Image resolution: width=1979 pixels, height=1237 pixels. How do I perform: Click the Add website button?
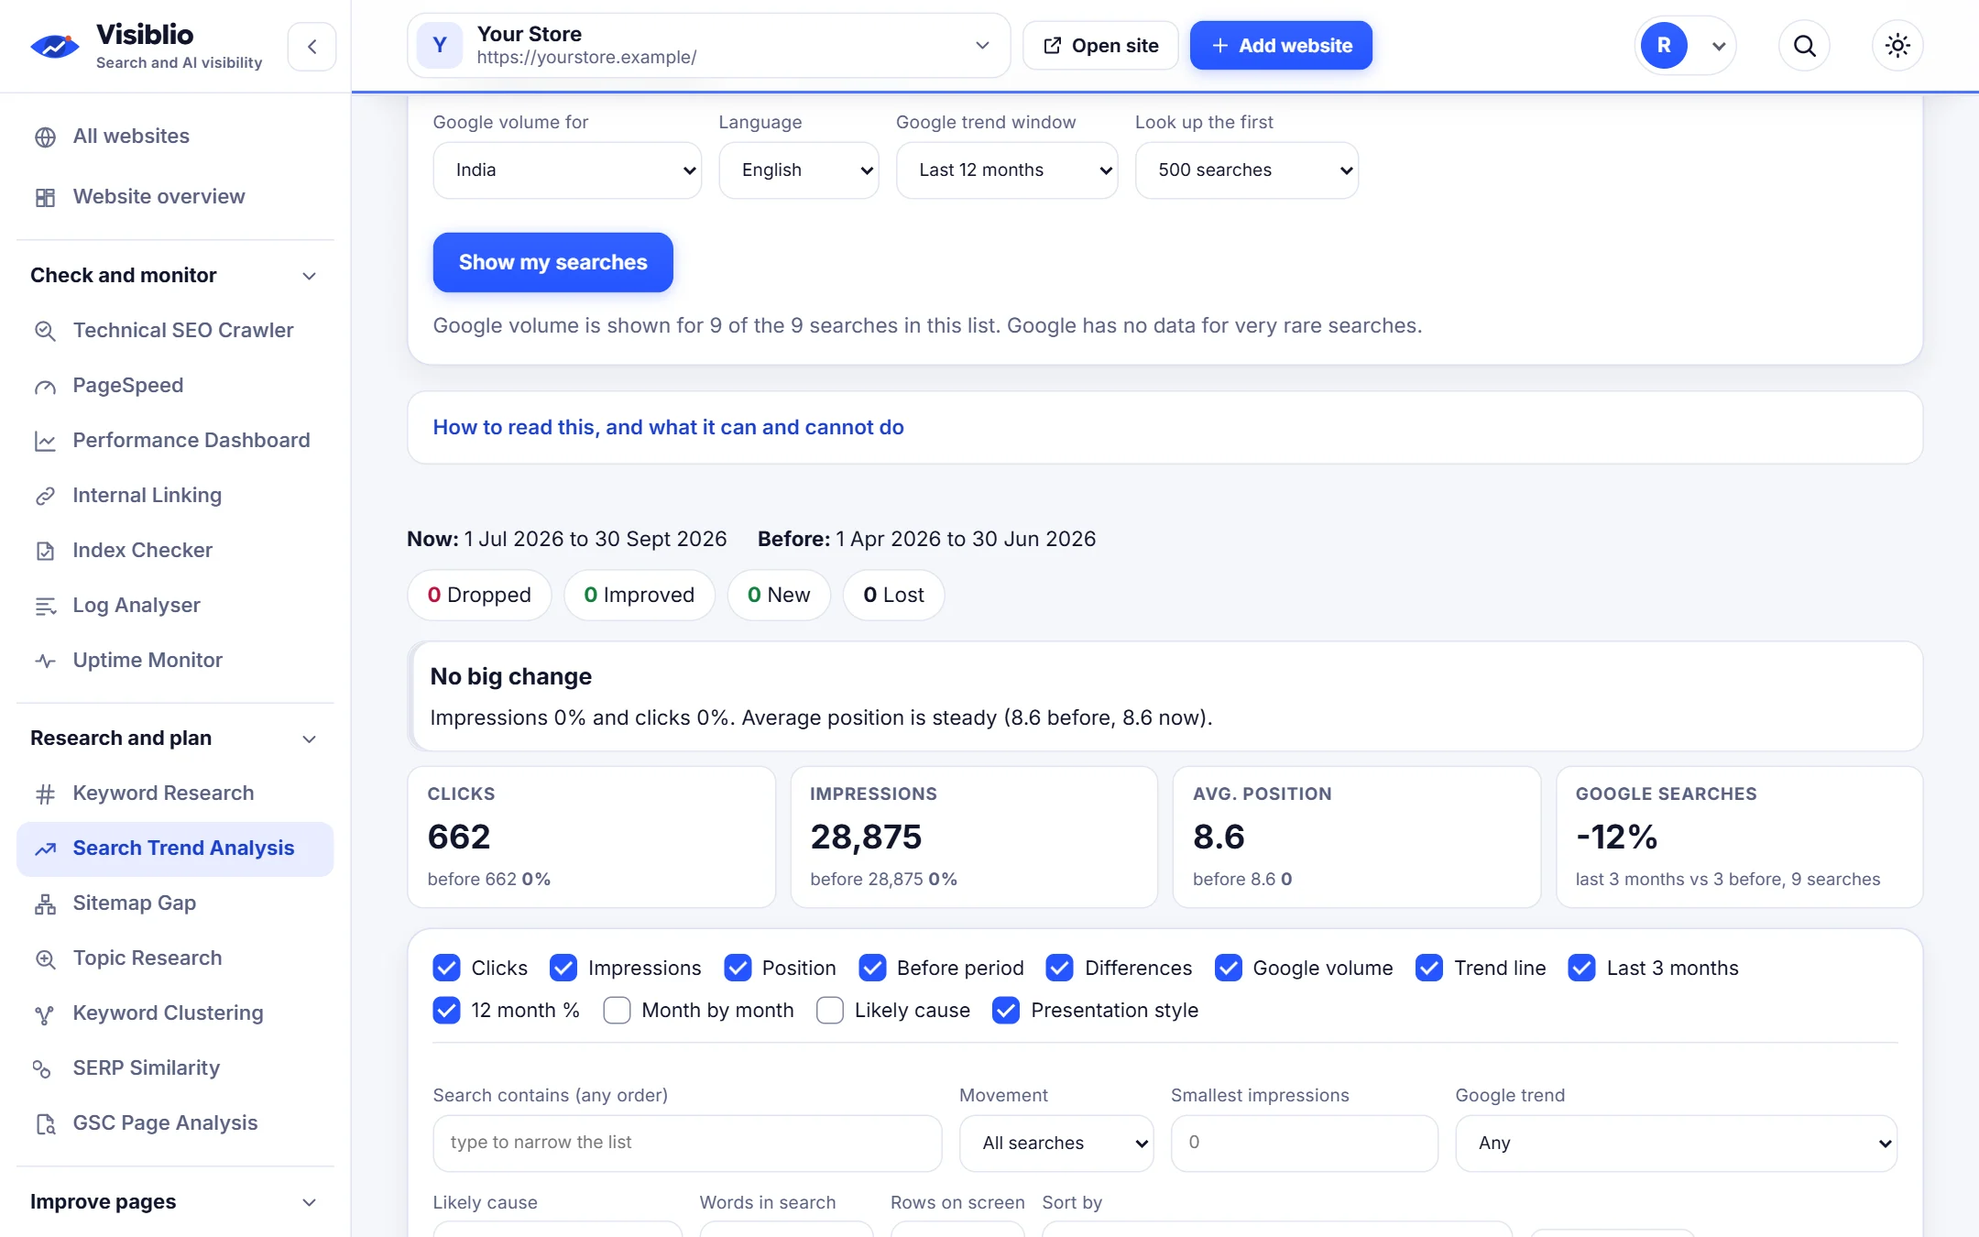[x=1281, y=46]
